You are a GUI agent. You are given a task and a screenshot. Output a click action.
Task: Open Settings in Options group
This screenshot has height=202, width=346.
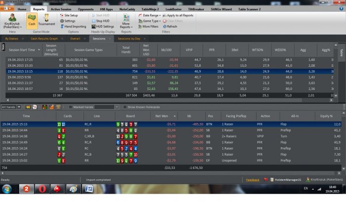68,21
